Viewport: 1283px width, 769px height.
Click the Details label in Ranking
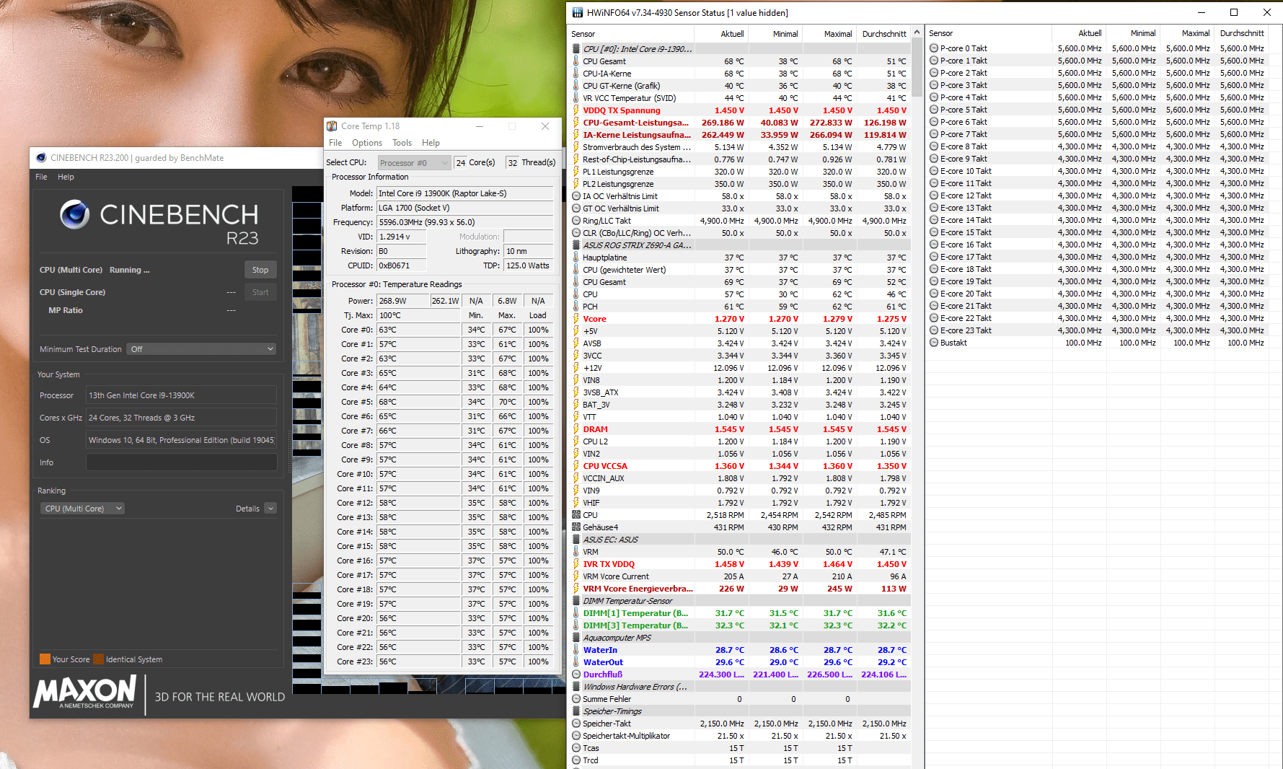click(247, 509)
